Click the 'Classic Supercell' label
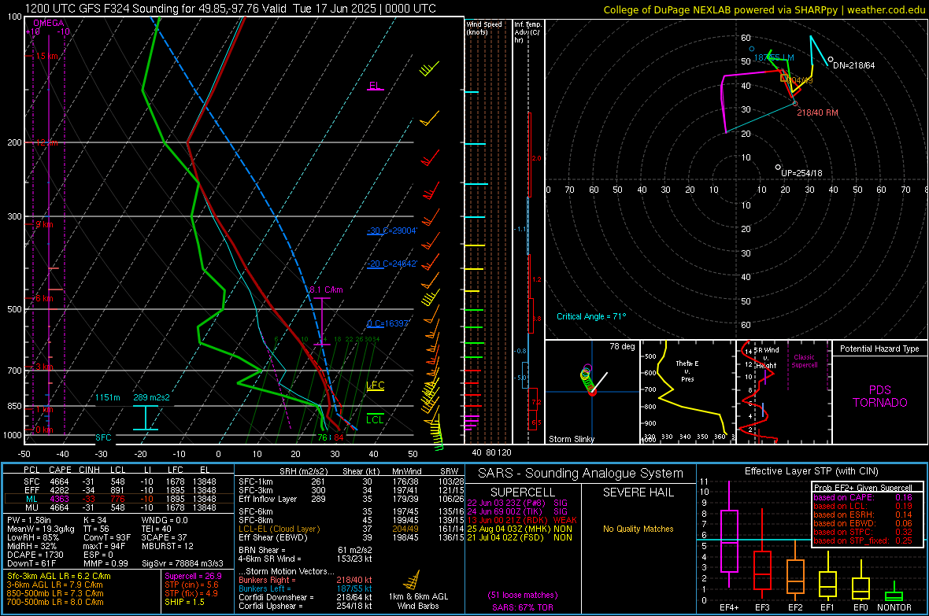This screenshot has width=929, height=616. pyautogui.click(x=804, y=361)
